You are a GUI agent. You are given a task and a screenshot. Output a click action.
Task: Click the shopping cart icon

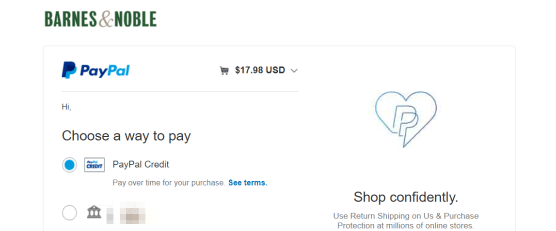pyautogui.click(x=224, y=71)
